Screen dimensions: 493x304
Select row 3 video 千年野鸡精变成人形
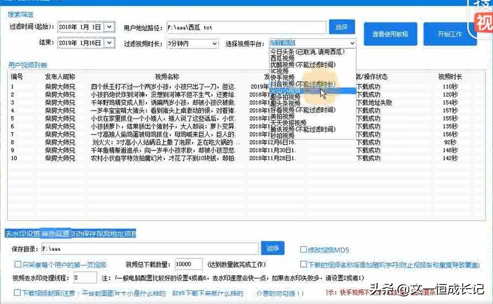click(x=163, y=102)
